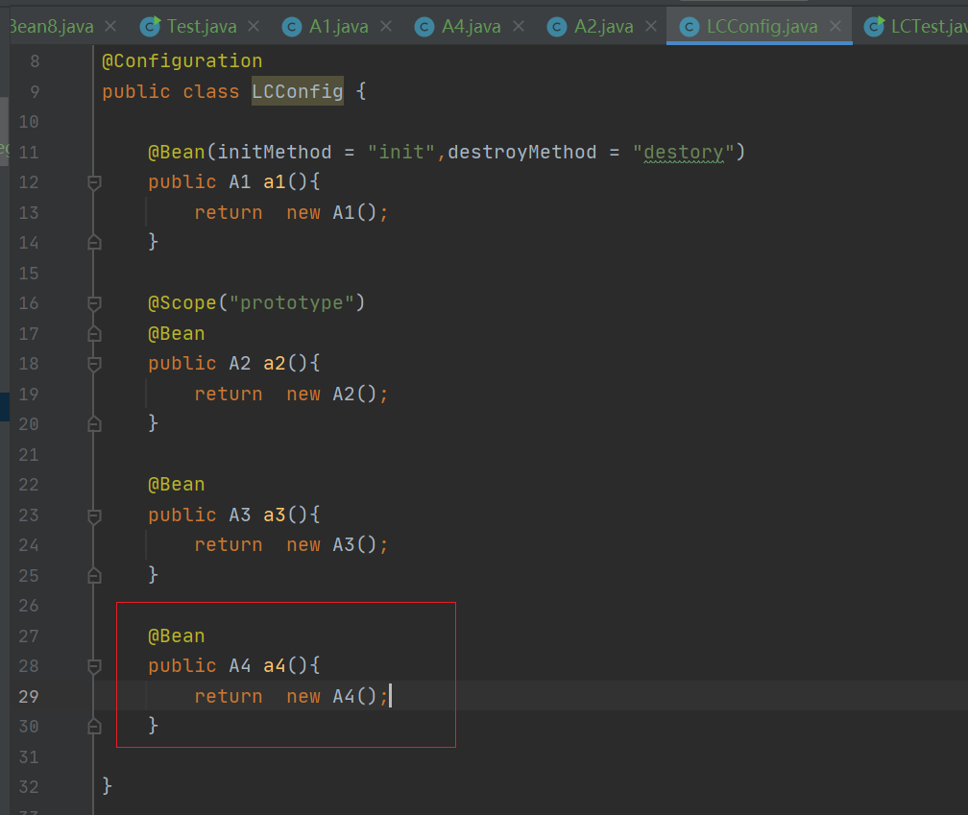This screenshot has height=815, width=968.
Task: Click the A2.java class icon
Action: (557, 27)
